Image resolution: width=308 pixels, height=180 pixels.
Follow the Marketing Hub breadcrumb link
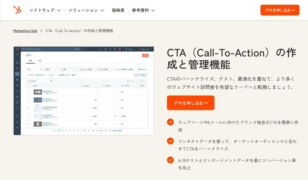[25, 31]
